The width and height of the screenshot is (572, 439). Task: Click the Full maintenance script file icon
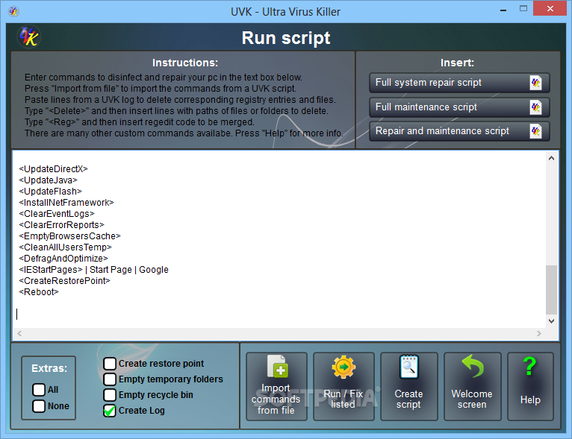pos(535,107)
